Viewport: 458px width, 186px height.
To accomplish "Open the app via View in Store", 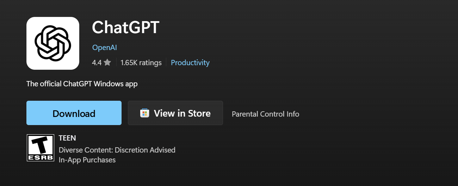I will point(175,113).
